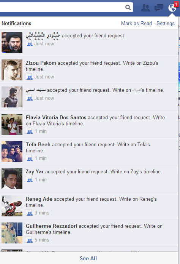Open Reneg Ade's motorcycle thumbnail
The image size is (180, 264).
[x=12, y=206]
